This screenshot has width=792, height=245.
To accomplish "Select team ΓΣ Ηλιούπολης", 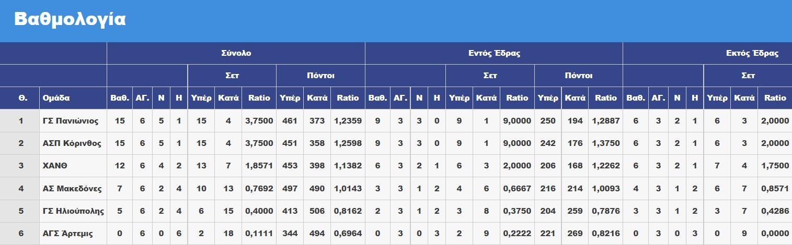I will coord(73,211).
